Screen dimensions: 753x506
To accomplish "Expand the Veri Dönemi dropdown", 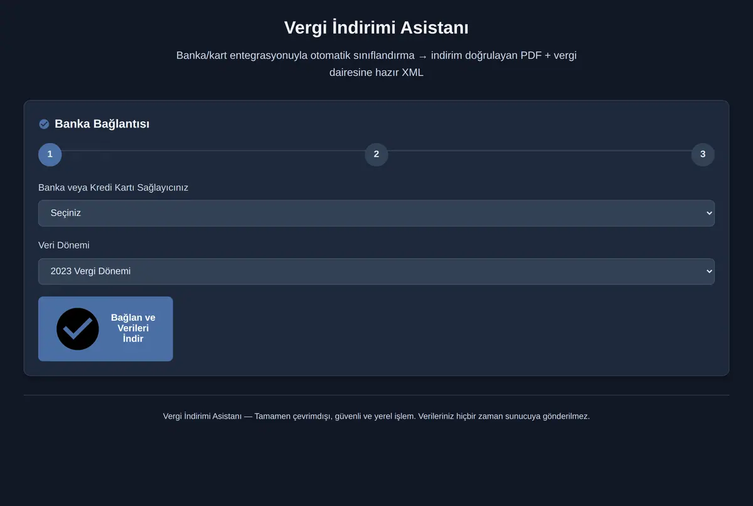I will (376, 271).
